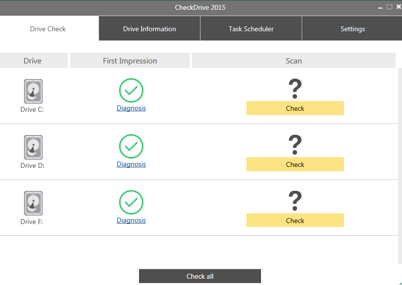Screen dimensions: 402x285
Task: Go to the Settings tab
Action: [352, 29]
